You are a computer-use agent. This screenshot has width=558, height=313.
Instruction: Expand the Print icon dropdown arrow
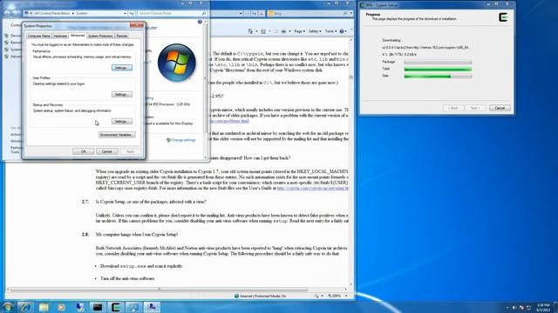tap(289, 31)
